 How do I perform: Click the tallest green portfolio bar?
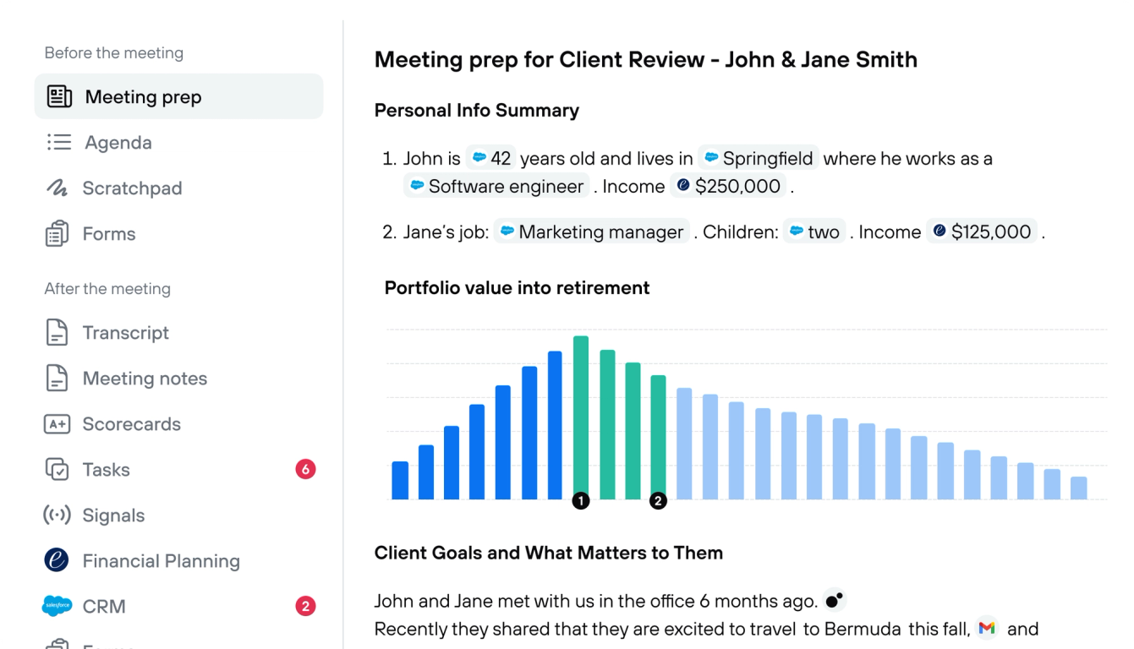coord(581,417)
